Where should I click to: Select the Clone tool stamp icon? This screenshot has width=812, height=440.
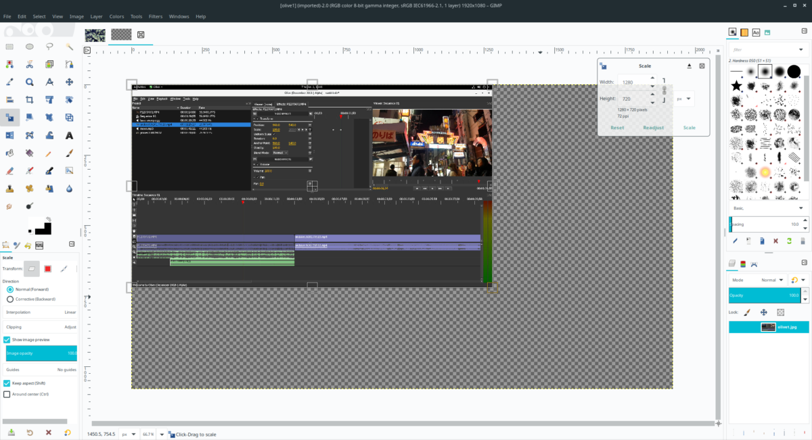(9, 189)
